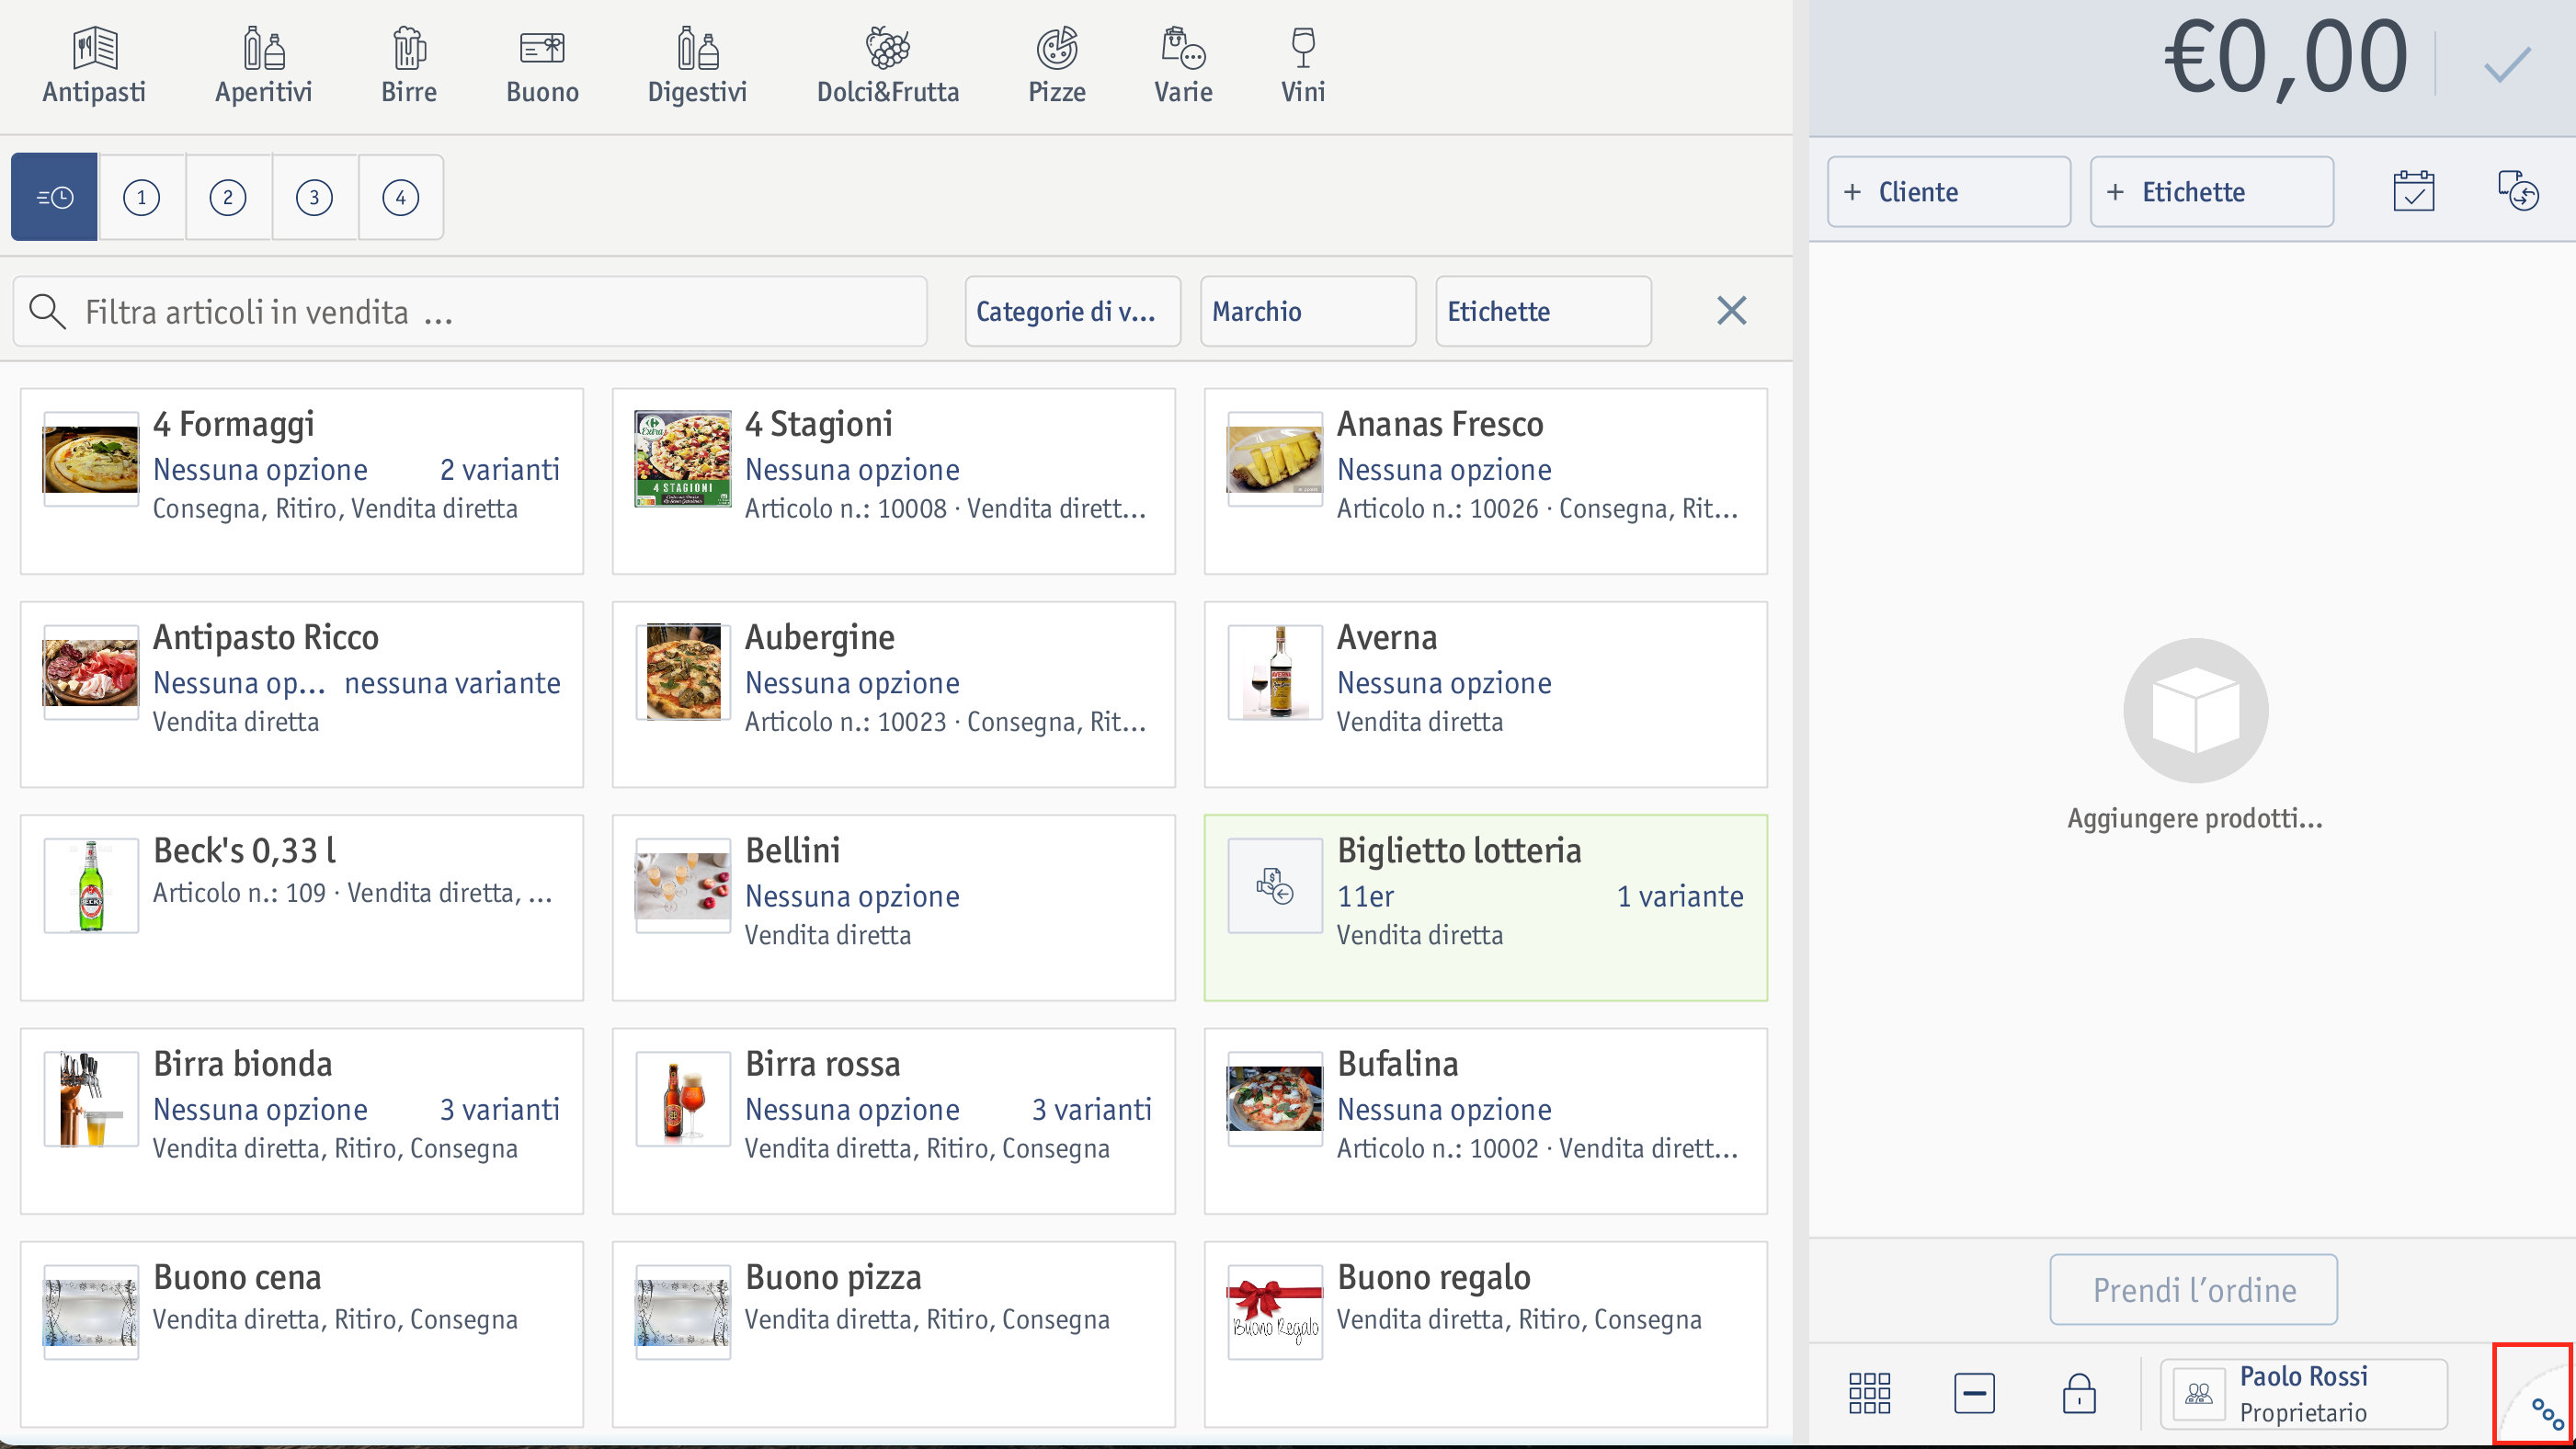Open the Varie category
The height and width of the screenshot is (1449, 2576).
tap(1183, 66)
